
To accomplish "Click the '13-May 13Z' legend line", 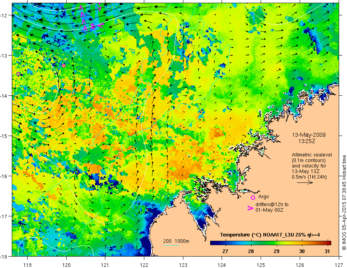I will click(306, 171).
